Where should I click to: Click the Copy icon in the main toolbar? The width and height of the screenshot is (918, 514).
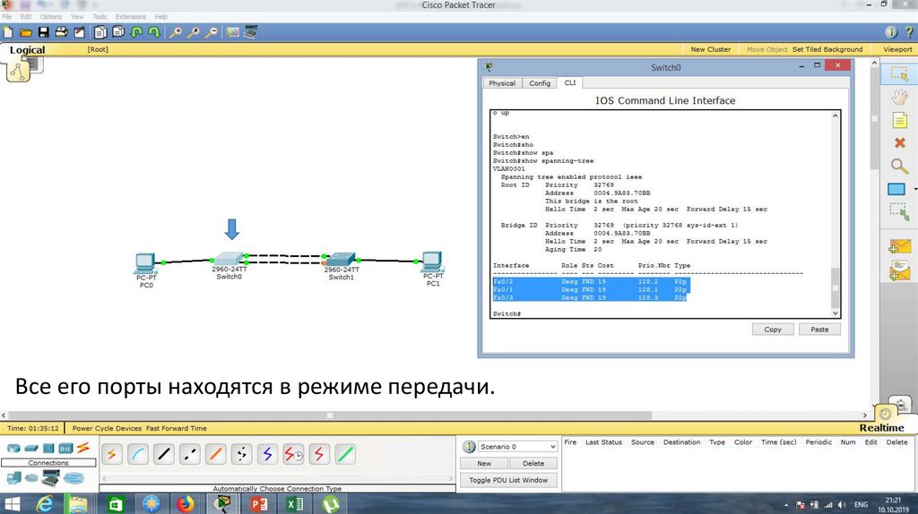tap(100, 32)
